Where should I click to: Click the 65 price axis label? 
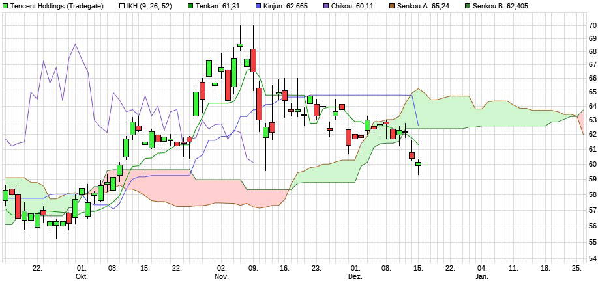click(592, 92)
